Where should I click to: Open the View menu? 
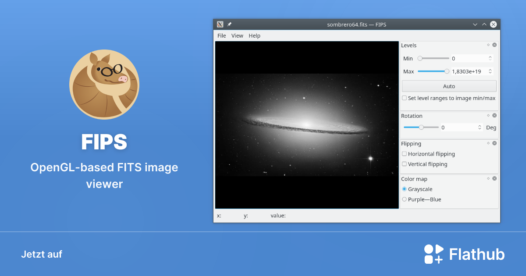(x=237, y=35)
